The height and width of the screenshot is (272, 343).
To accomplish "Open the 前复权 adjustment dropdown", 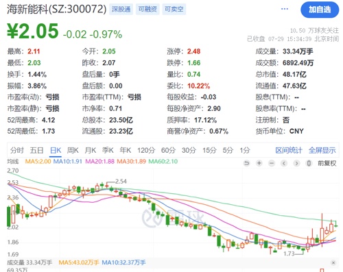I will coord(327,163).
